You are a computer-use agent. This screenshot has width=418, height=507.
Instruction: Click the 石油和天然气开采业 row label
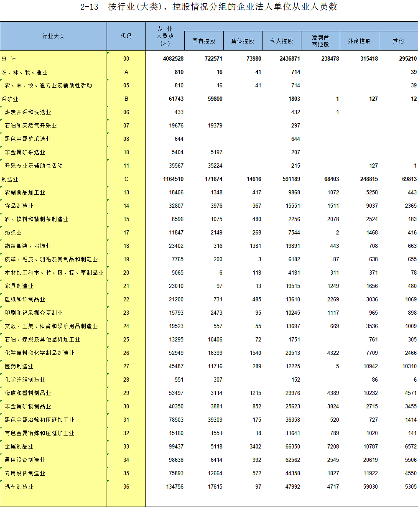click(x=31, y=126)
